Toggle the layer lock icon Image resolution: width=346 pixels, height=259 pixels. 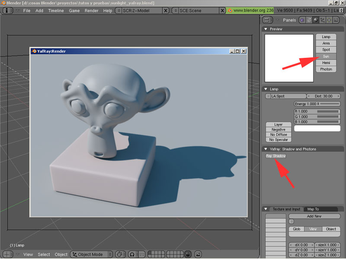pyautogui.click(x=188, y=254)
